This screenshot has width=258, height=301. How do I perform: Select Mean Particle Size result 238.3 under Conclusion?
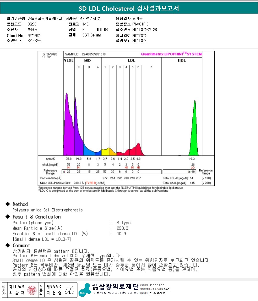click(122, 228)
